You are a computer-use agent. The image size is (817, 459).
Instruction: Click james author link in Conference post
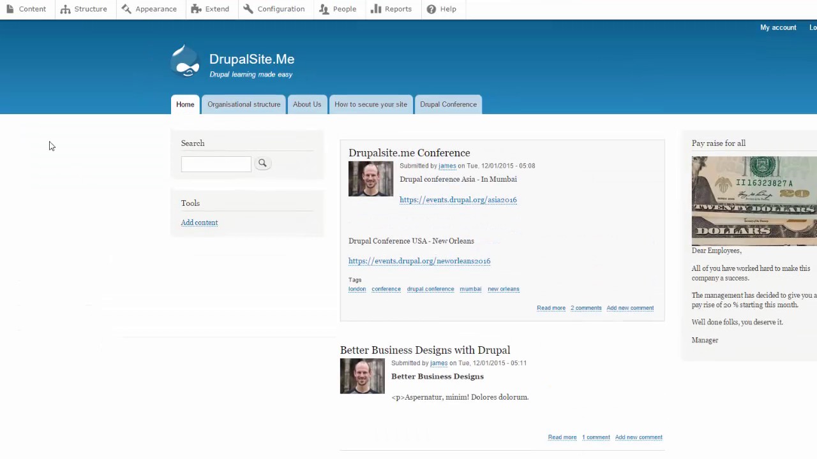(x=447, y=166)
